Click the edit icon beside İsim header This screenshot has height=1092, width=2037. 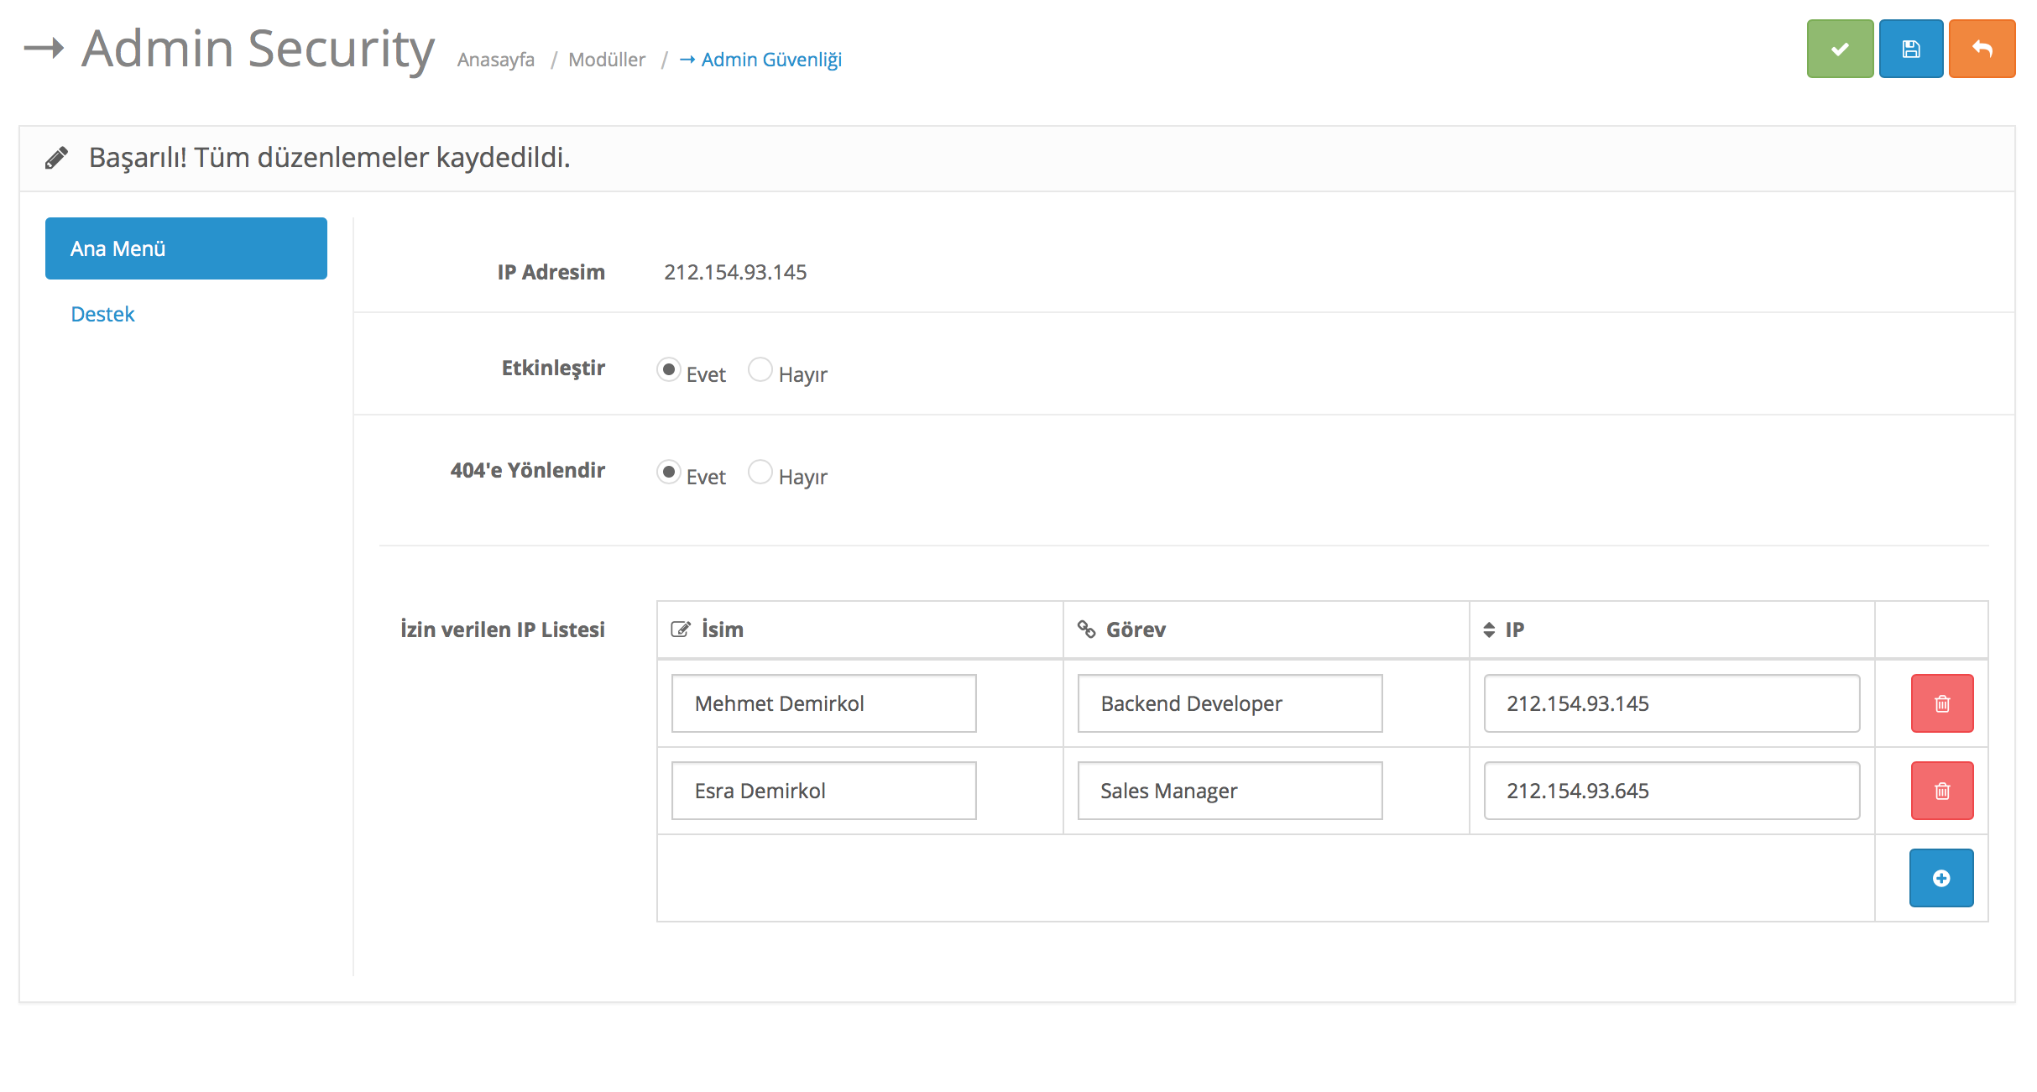680,630
